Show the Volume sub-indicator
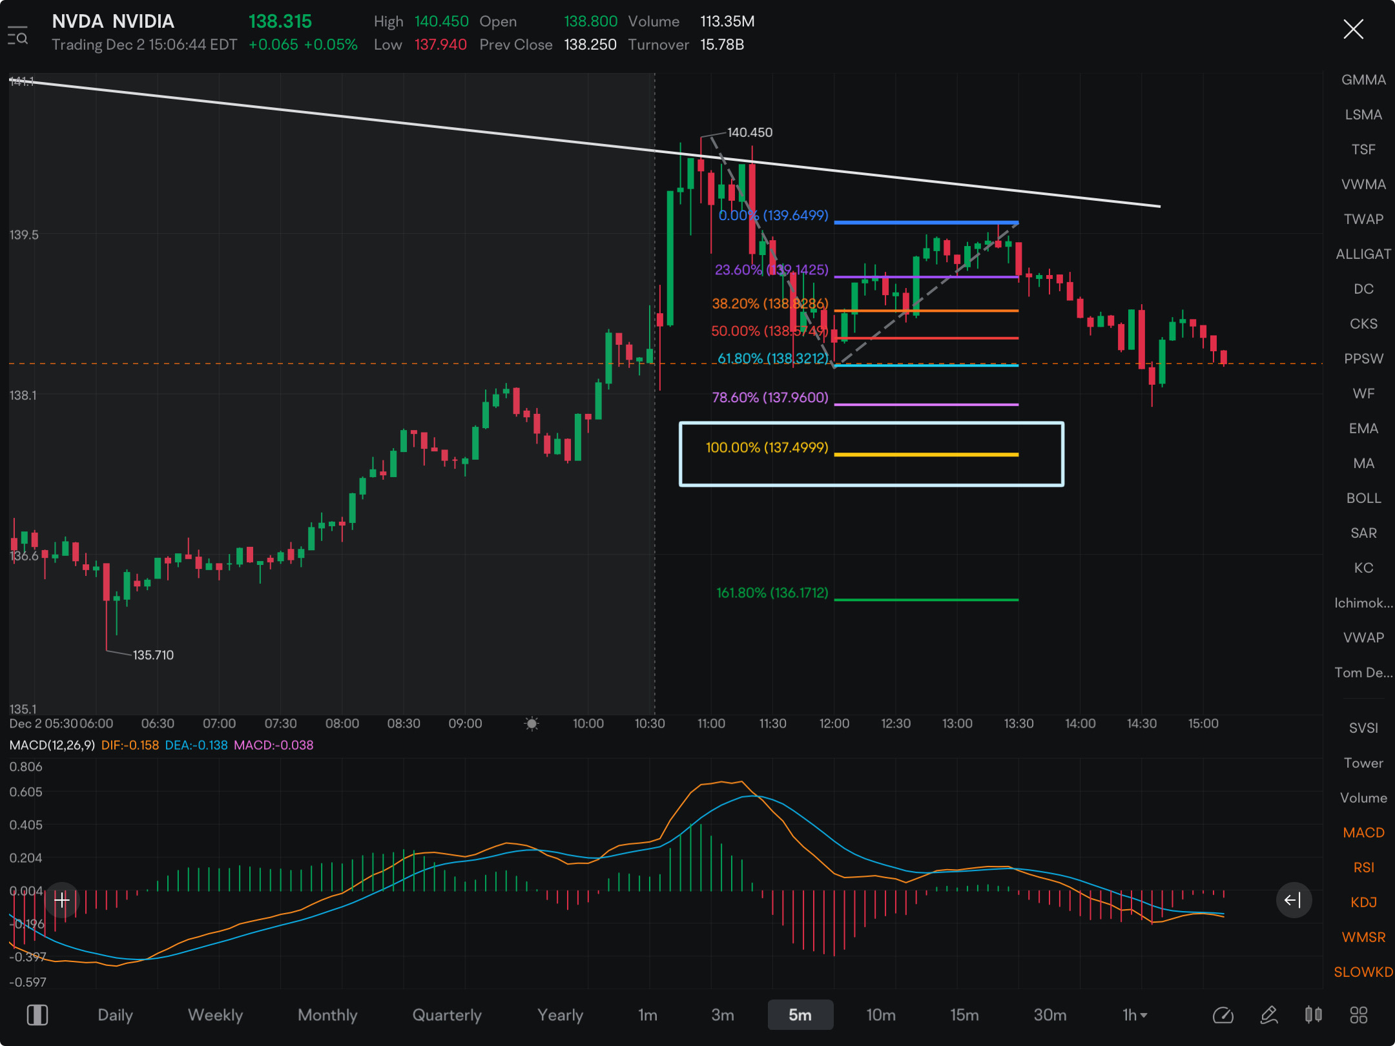Viewport: 1395px width, 1046px height. pos(1363,798)
